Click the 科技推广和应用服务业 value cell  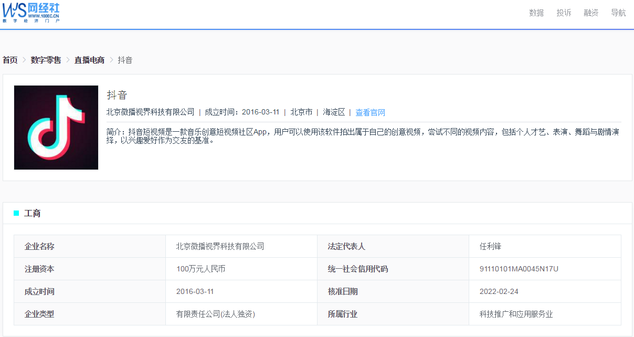pyautogui.click(x=545, y=314)
